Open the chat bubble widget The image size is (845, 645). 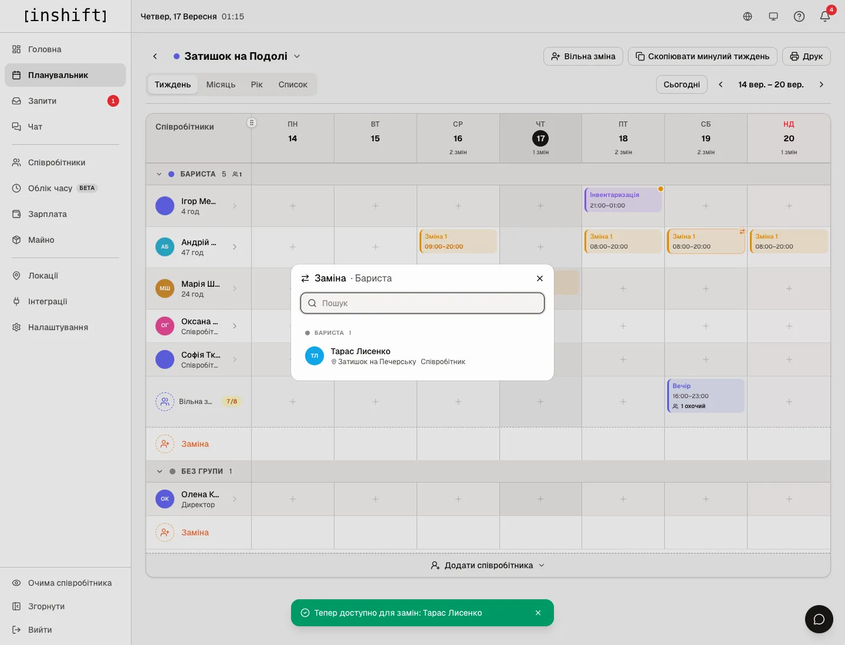click(819, 619)
